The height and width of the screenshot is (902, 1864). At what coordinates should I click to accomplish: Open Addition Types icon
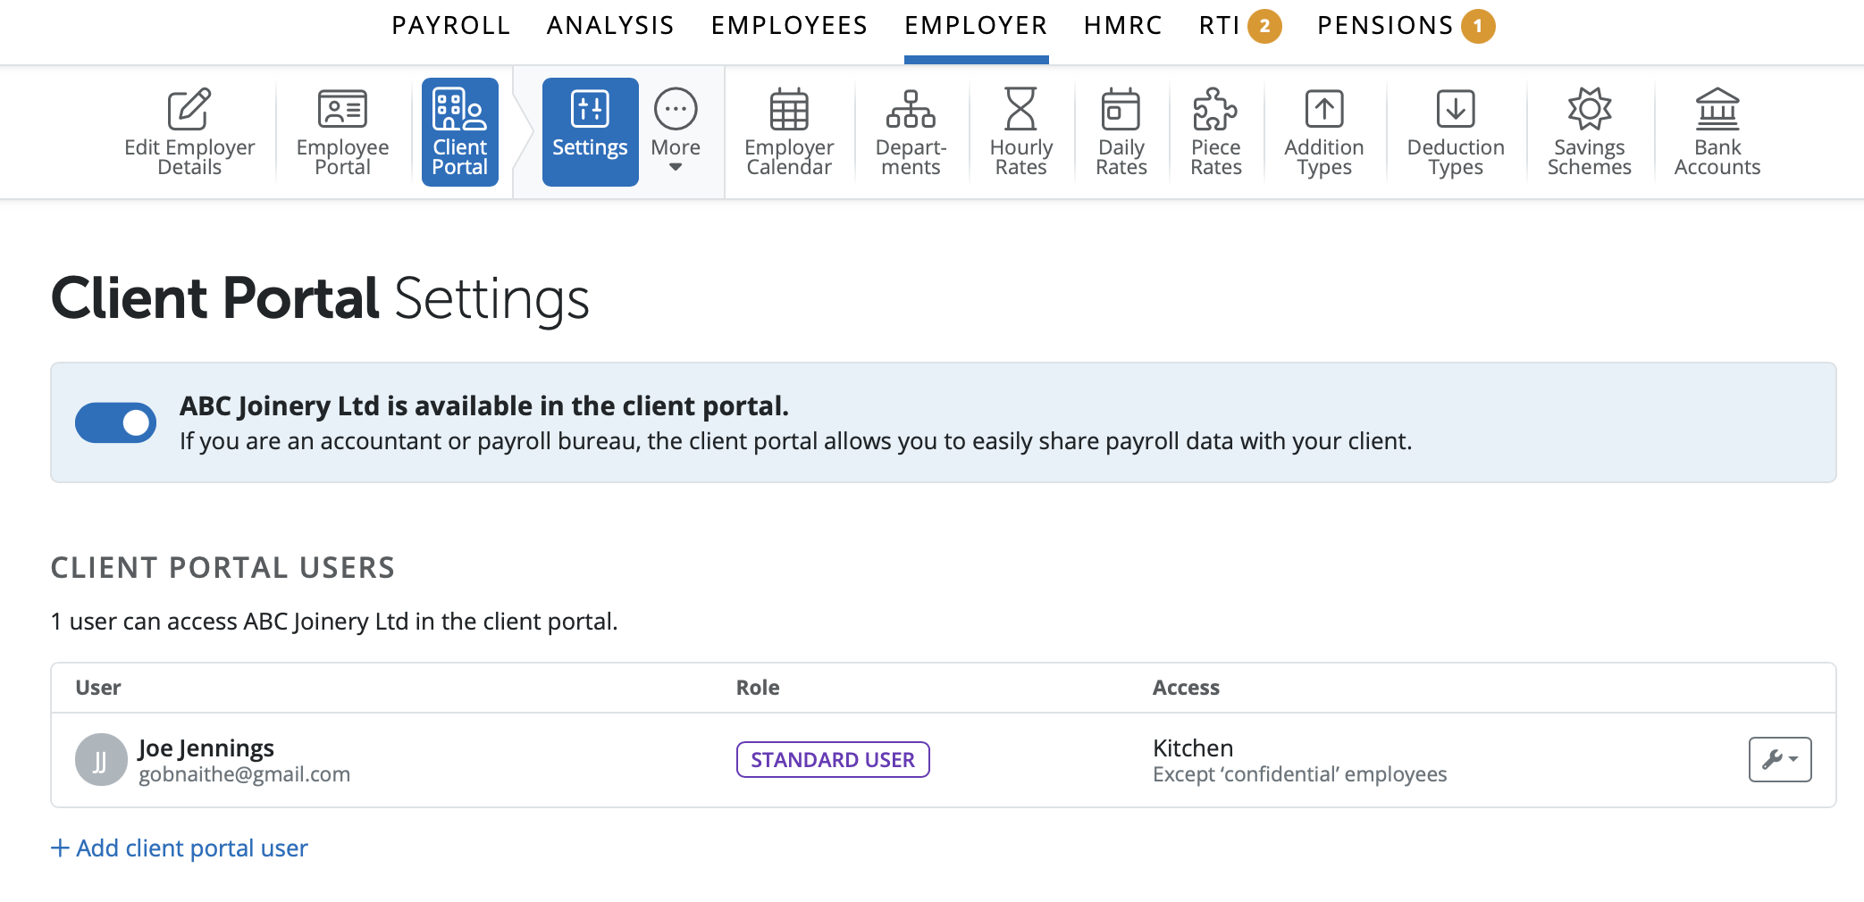tap(1323, 111)
